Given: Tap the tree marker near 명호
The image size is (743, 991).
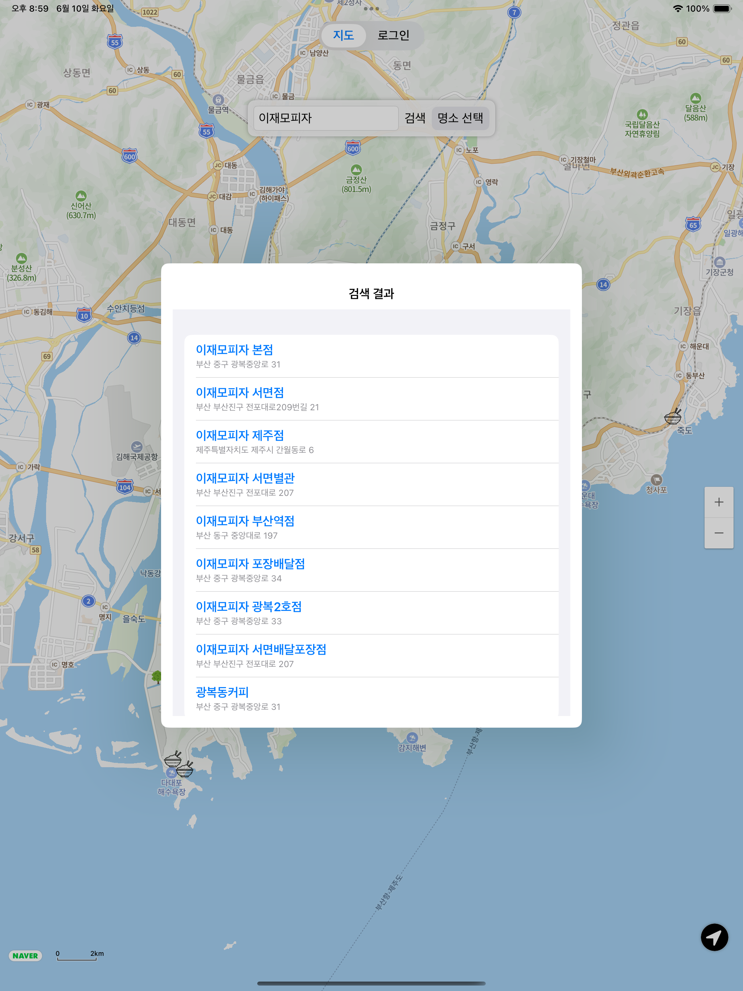Looking at the screenshot, I should pos(156,677).
